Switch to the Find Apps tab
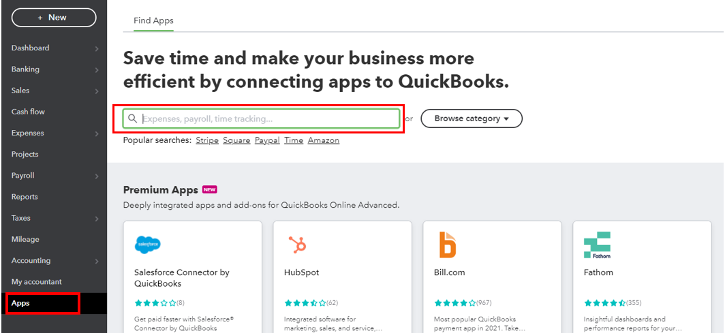The height and width of the screenshot is (333, 725). pos(153,21)
